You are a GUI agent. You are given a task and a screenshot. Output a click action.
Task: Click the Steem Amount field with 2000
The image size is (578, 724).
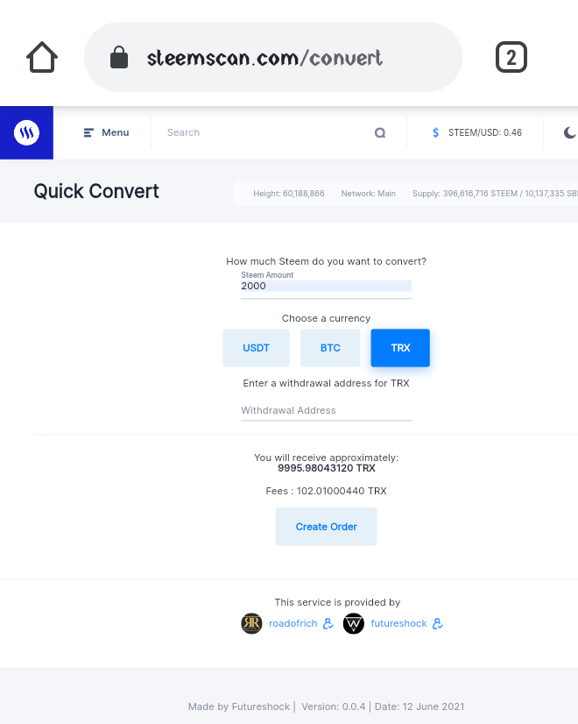pos(326,286)
